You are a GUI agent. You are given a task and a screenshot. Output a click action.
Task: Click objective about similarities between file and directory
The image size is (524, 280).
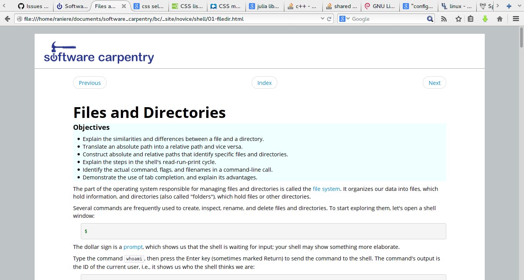click(x=173, y=139)
